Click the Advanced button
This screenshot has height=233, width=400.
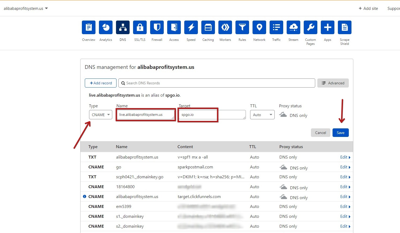coord(333,83)
